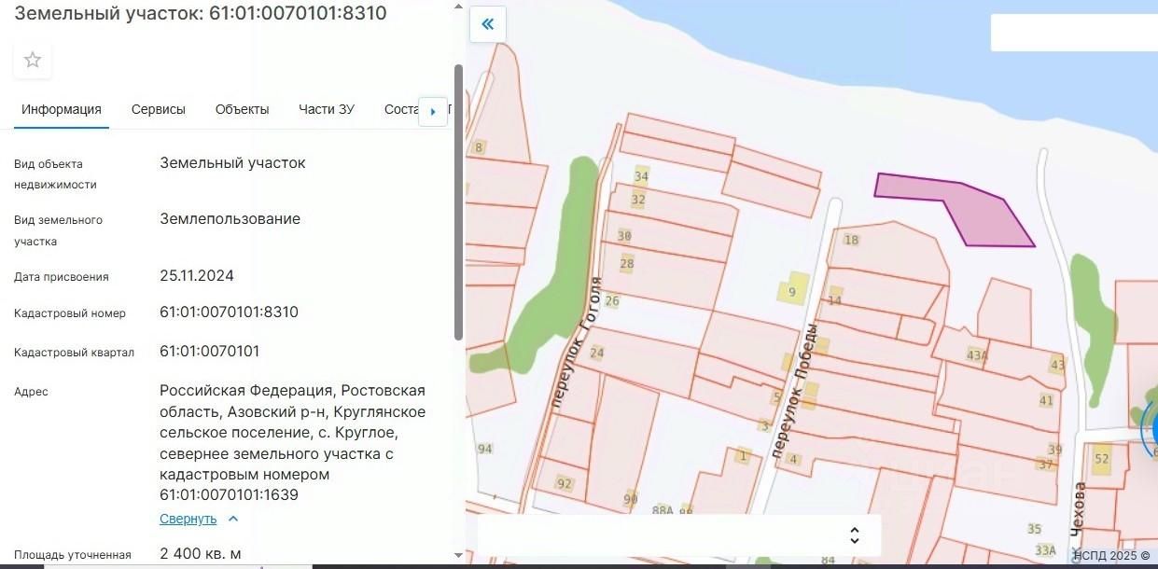Collapse the info side panel
Image resolution: width=1158 pixels, height=569 pixels.
click(487, 25)
